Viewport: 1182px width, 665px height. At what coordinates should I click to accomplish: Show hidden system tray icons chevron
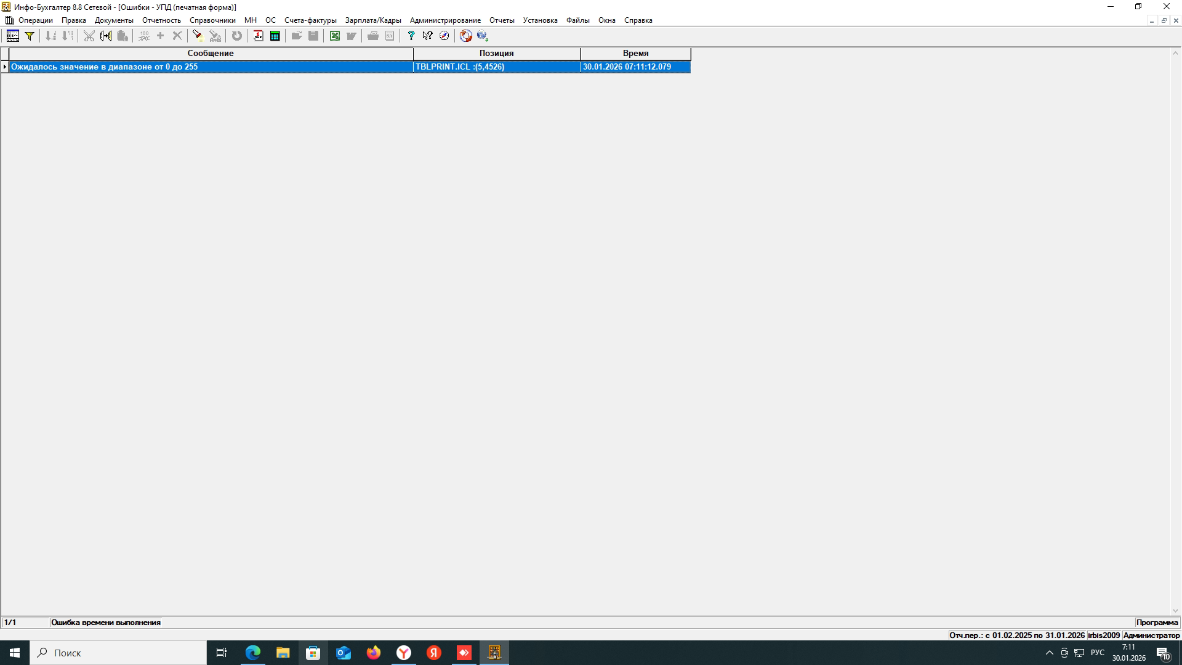(x=1050, y=653)
